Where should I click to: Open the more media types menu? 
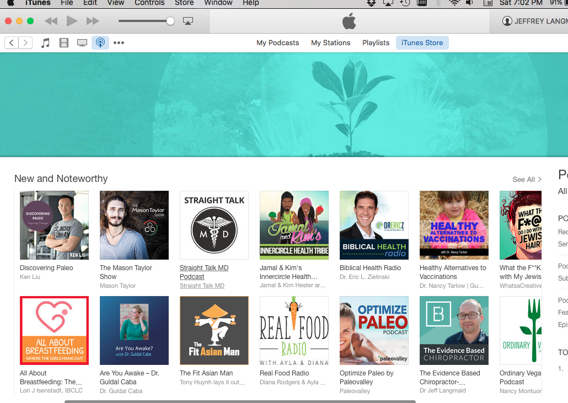coord(119,43)
